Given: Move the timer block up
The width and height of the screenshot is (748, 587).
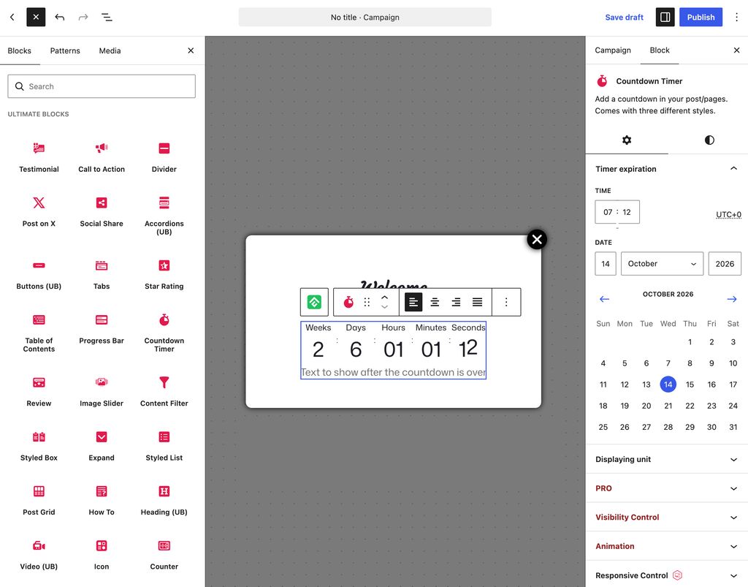Looking at the screenshot, I should tap(384, 297).
